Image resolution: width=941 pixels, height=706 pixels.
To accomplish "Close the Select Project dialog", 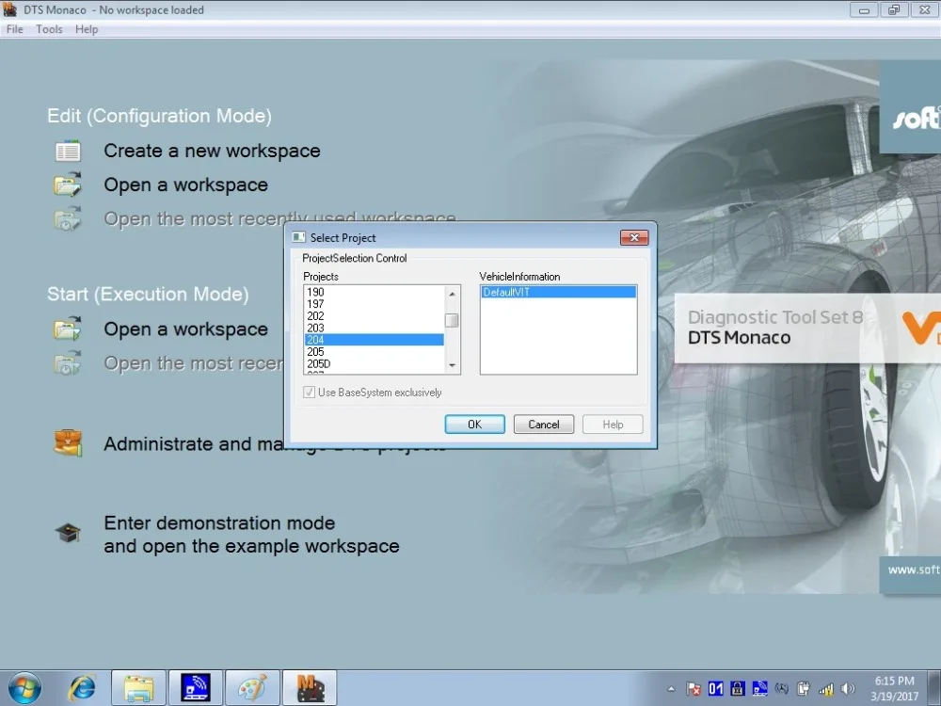I will coord(634,238).
